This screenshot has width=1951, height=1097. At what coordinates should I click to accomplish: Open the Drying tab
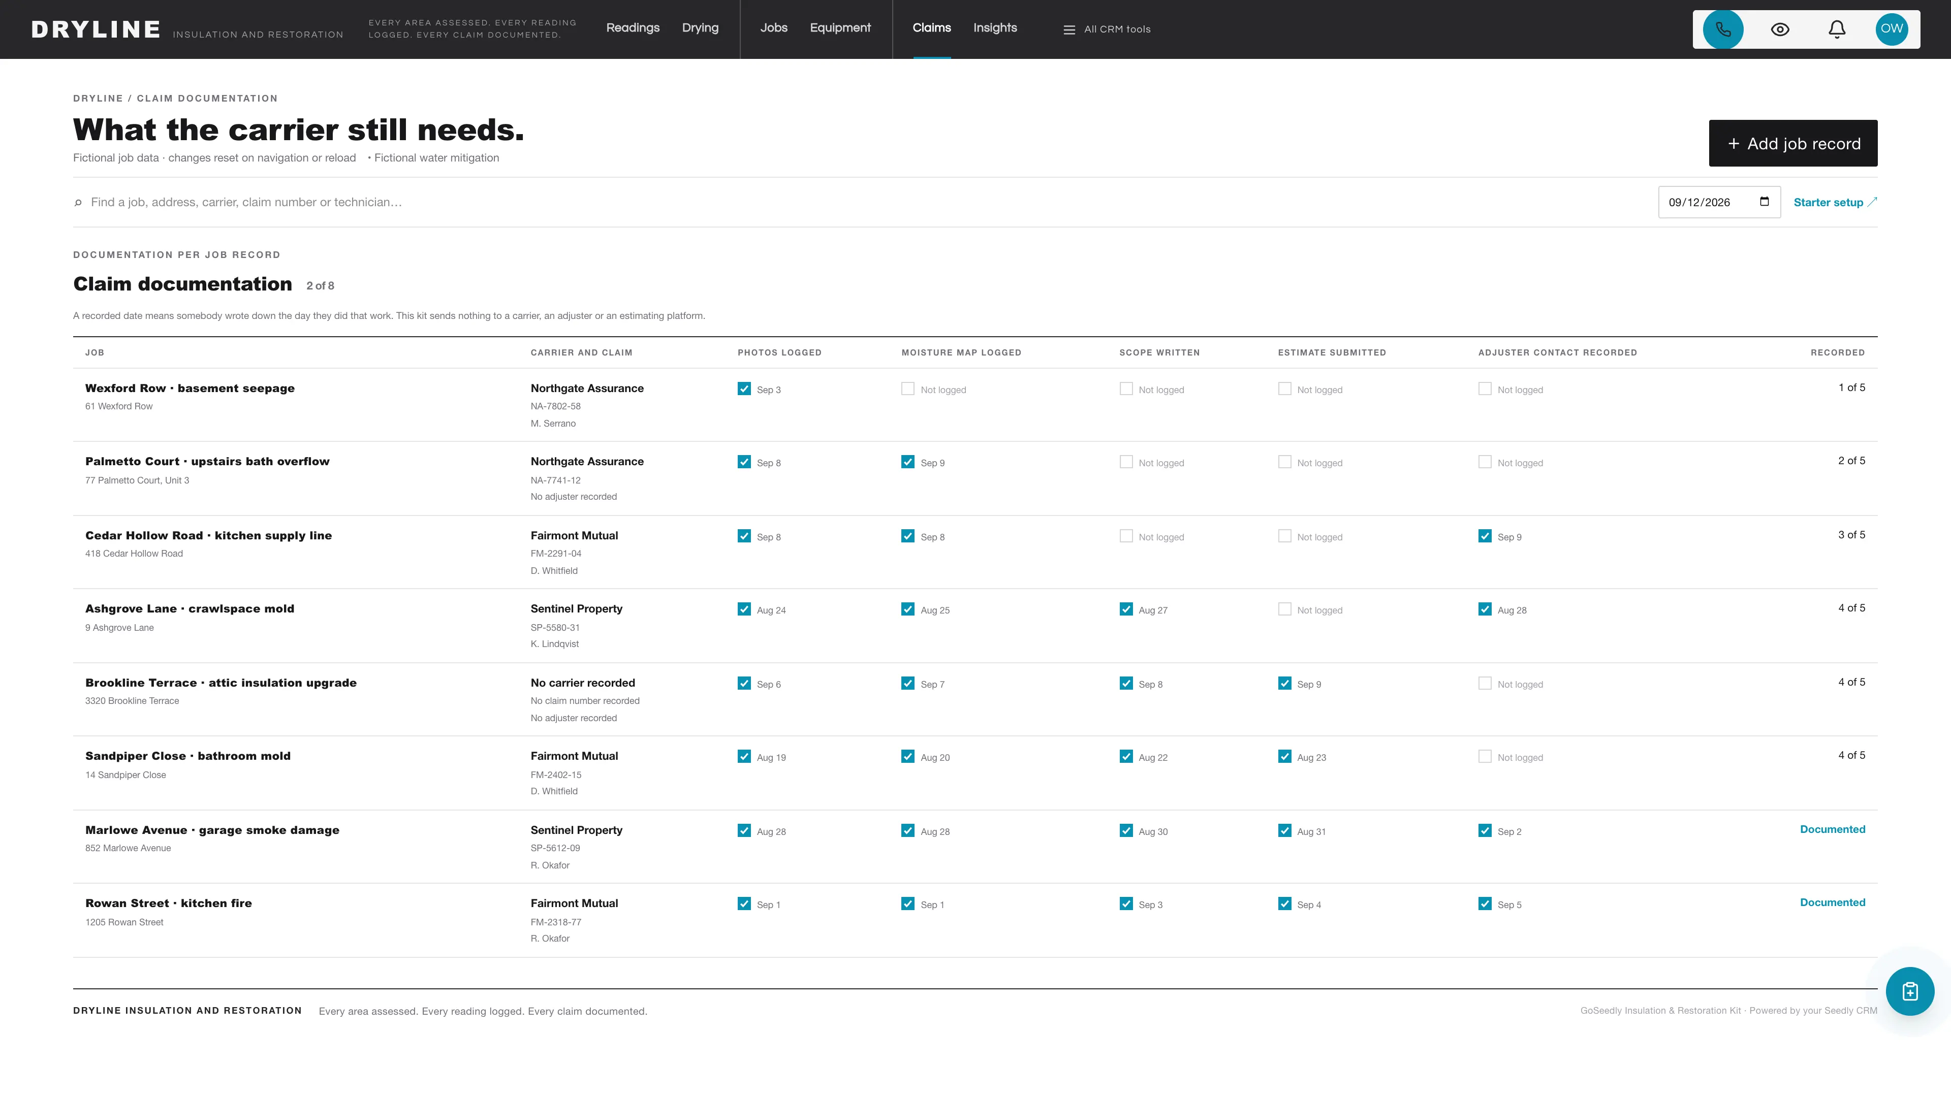pos(700,28)
